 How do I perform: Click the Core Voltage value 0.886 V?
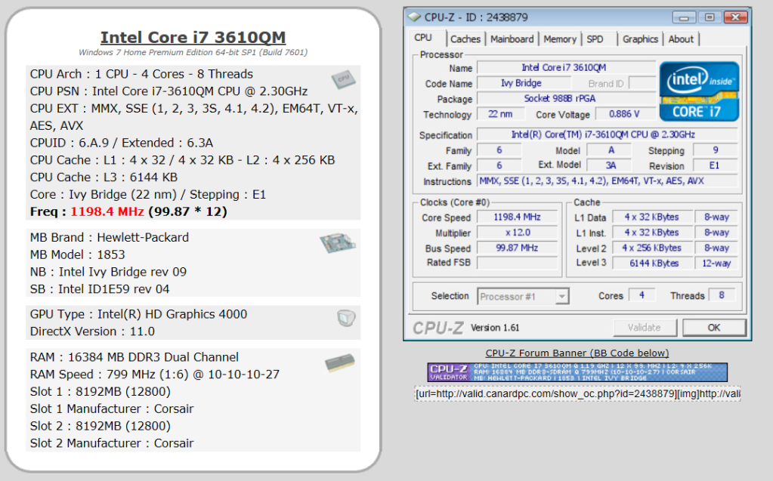[624, 114]
